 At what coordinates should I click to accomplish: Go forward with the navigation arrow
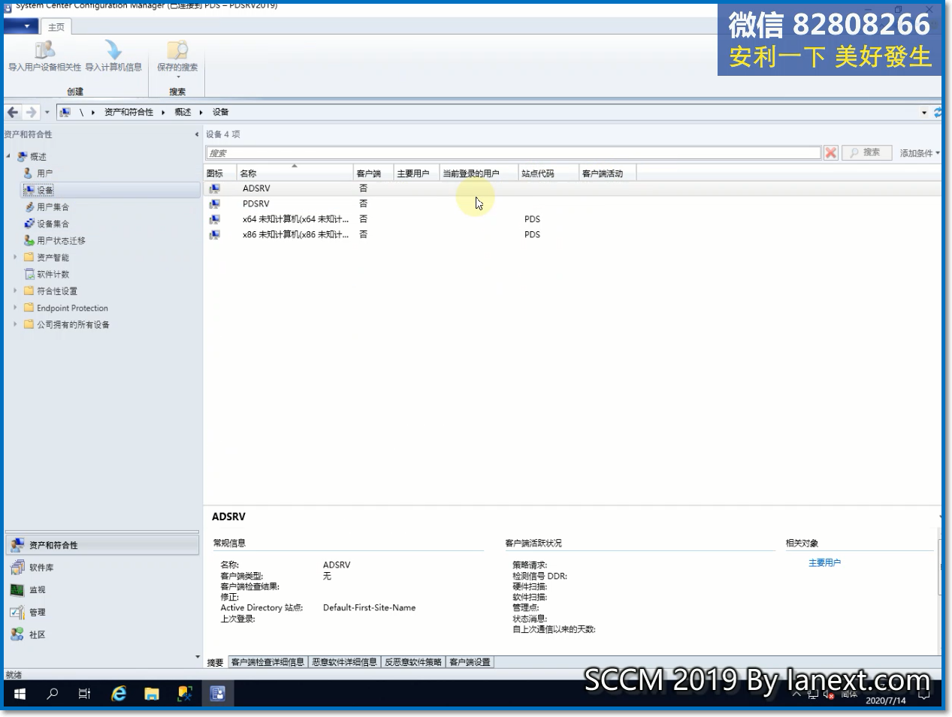tap(31, 112)
